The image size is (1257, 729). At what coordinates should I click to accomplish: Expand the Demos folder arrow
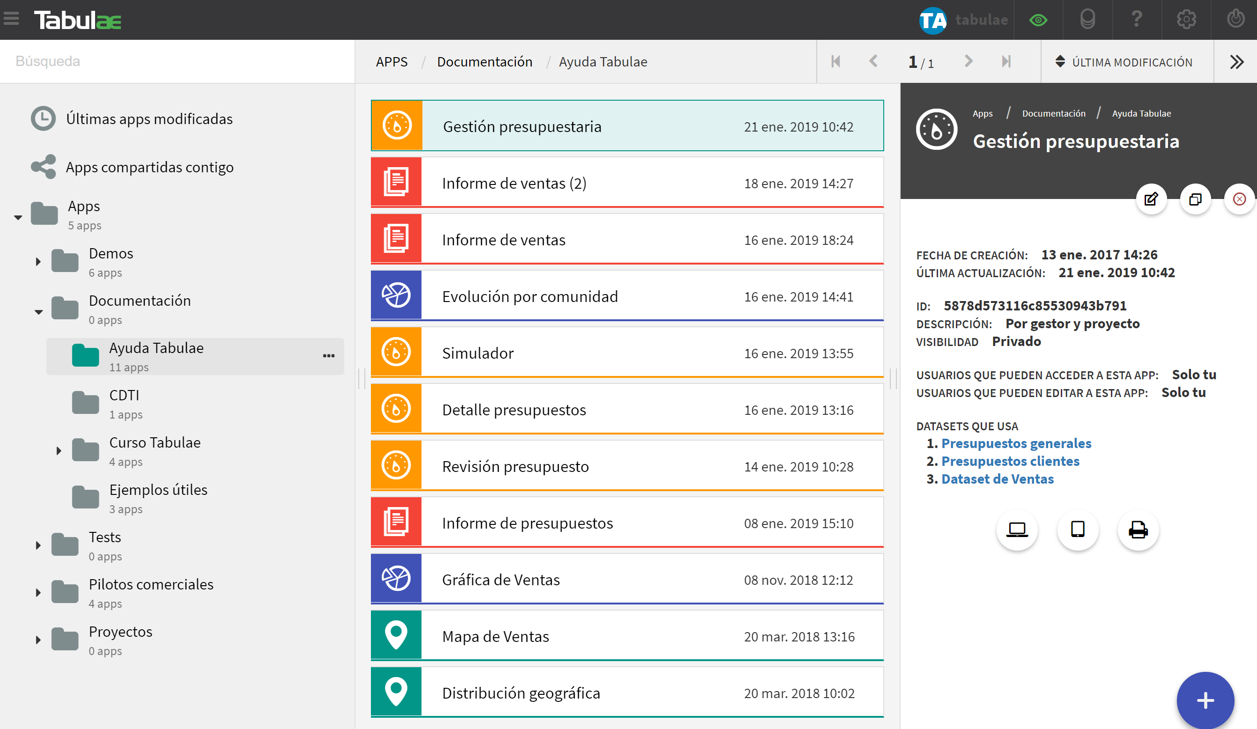pyautogui.click(x=38, y=261)
